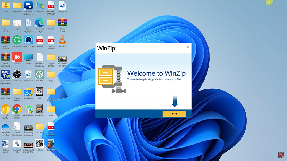The image size is (287, 161).
Task: Launch OBS Studio from desktop
Action: click(x=17, y=75)
